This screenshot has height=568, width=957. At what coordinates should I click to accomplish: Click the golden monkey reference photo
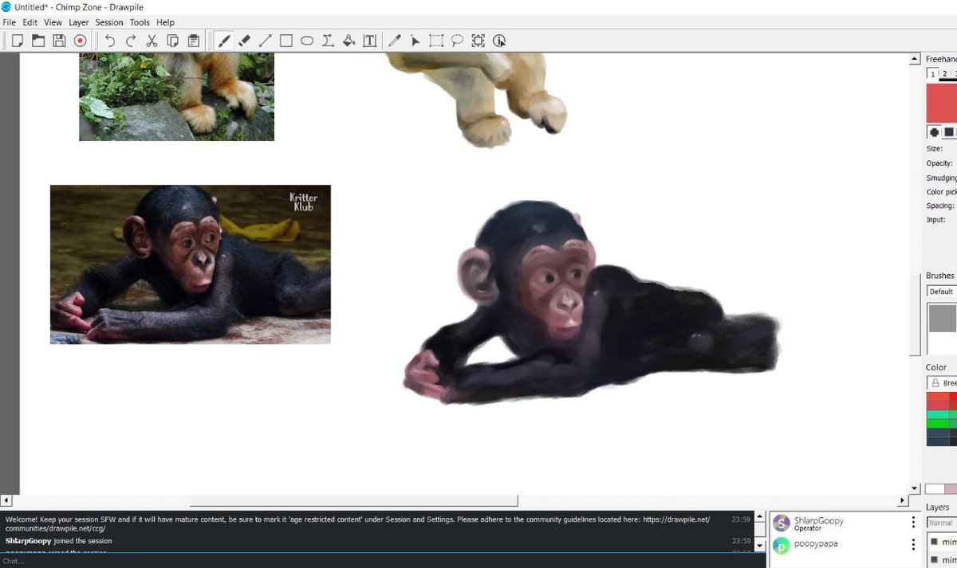point(176,97)
